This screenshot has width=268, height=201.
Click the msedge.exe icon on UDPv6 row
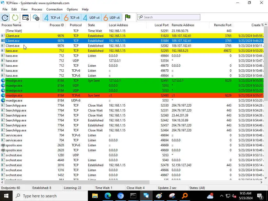click(3, 100)
